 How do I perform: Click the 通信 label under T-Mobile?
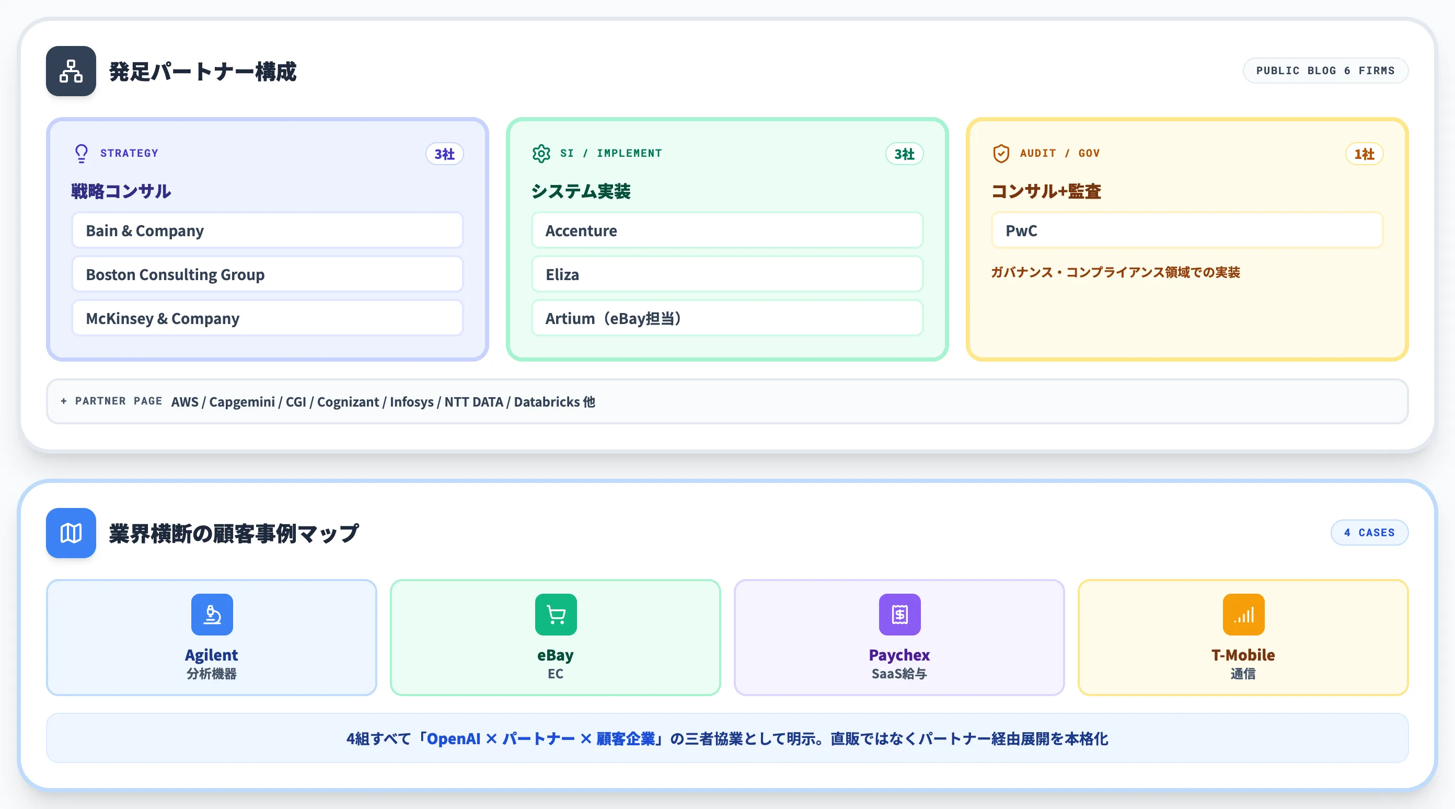pos(1243,674)
